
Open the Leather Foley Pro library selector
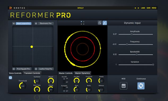click(x=46, y=69)
